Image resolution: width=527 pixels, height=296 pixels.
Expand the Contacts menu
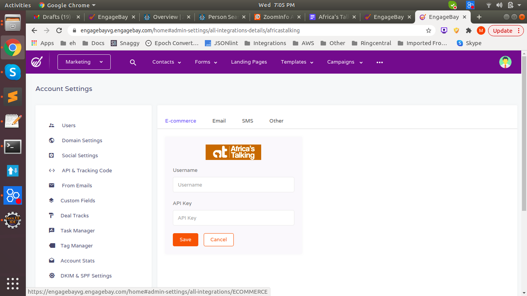pyautogui.click(x=167, y=62)
